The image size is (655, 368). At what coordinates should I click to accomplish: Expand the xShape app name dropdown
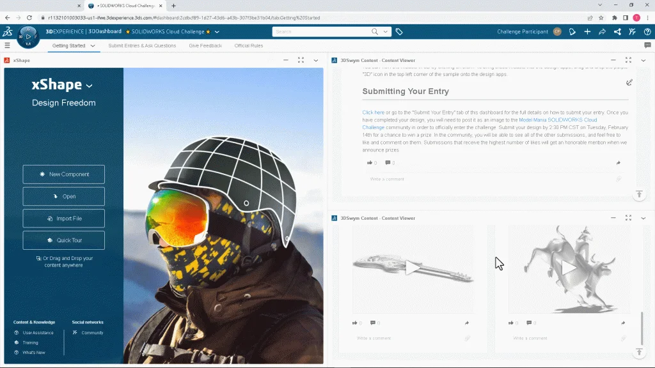tap(90, 86)
